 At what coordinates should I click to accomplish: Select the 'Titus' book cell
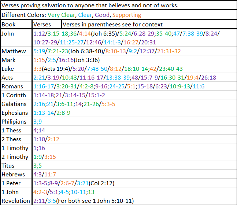16,165
